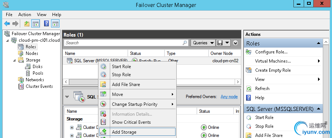This screenshot has height=138, width=332.
Task: Click the Up folder toolbar icon
Action: coord(27,24)
